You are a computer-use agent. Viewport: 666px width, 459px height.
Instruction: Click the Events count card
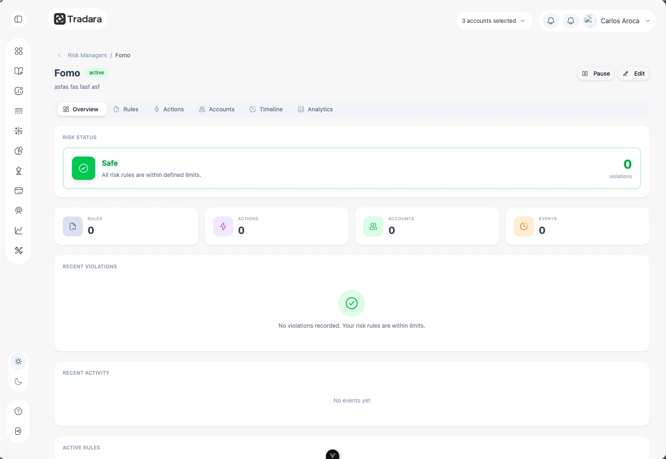tap(577, 226)
